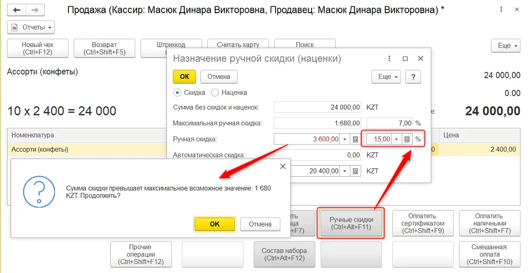Close the discount limit warning popup
Image resolution: width=530 pixels, height=273 pixels.
click(x=283, y=166)
